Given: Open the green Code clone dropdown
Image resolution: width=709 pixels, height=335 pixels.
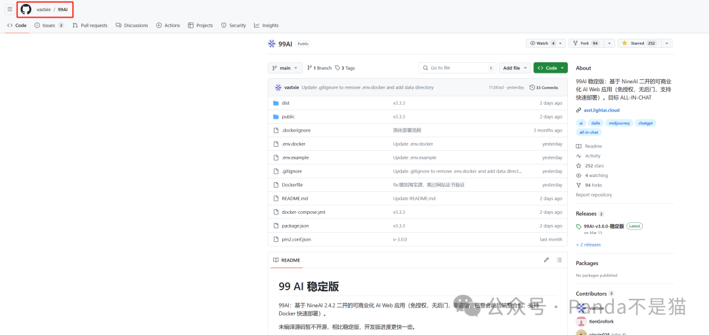Looking at the screenshot, I should coord(550,68).
